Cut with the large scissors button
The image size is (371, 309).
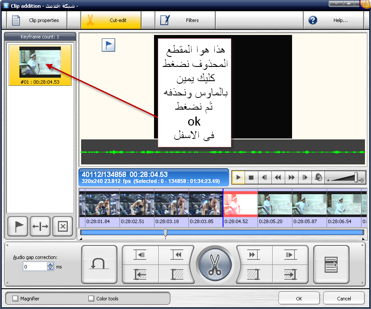click(x=215, y=265)
